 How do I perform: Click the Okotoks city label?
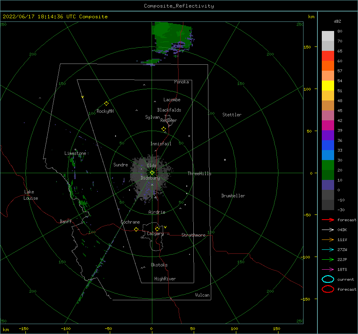[x=159, y=265]
